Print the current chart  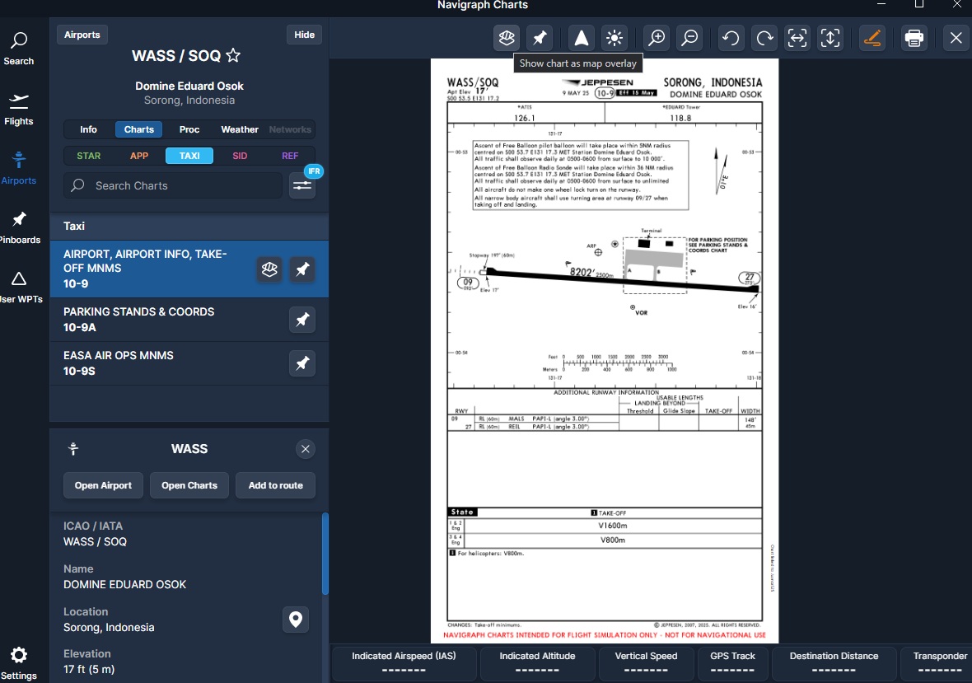pyautogui.click(x=914, y=38)
